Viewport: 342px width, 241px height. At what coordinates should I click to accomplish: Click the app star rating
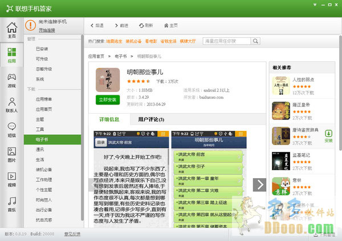pos(139,81)
